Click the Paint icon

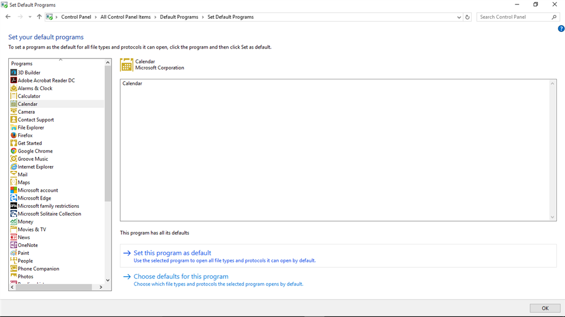(x=14, y=253)
